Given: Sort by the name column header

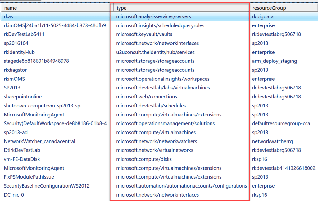Looking at the screenshot, I should click(x=11, y=8).
